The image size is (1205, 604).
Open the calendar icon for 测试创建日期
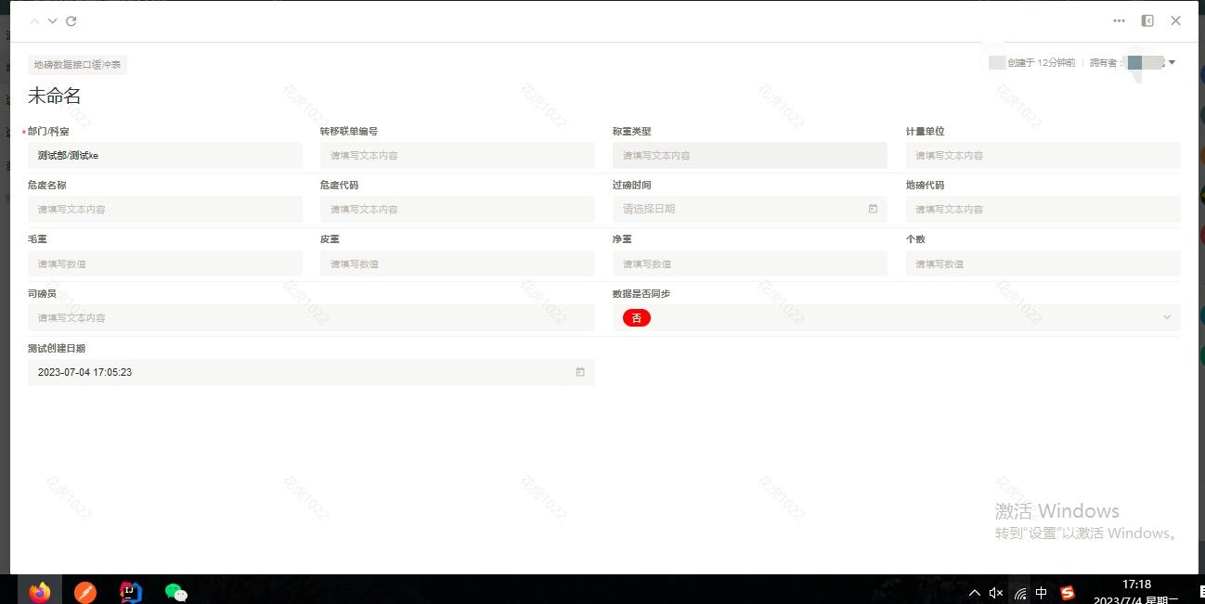[x=579, y=372]
